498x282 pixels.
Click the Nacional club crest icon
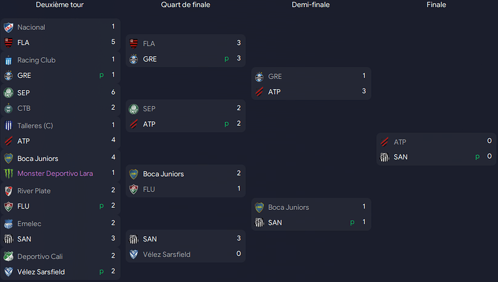(9, 27)
